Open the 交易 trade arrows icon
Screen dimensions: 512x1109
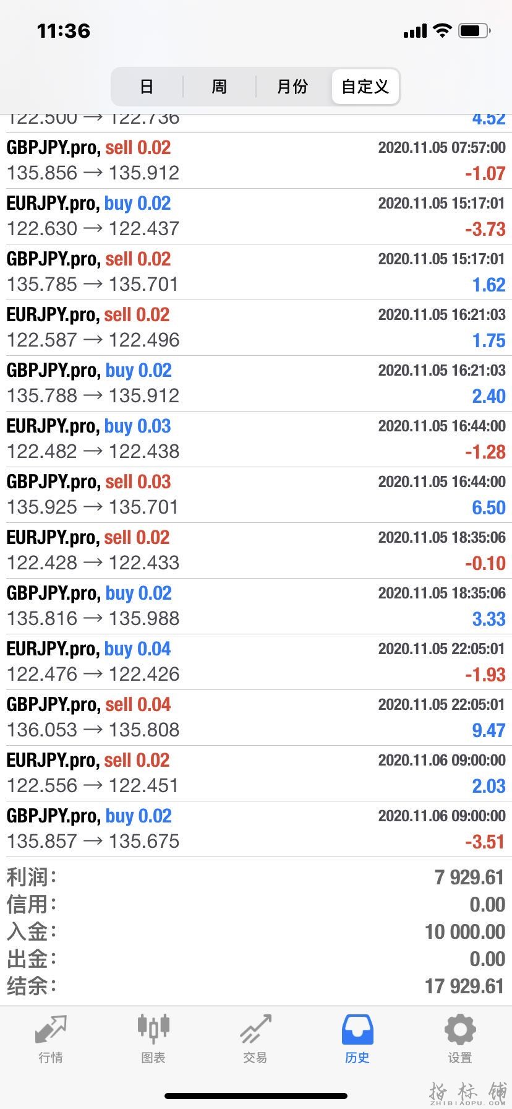click(x=255, y=1037)
